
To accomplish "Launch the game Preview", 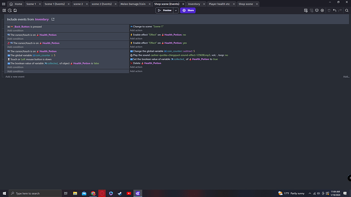I will click(164, 10).
